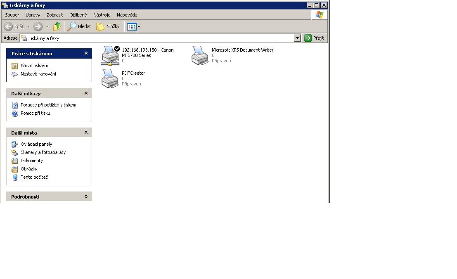Viewport: 457px width, 279px height.
Task: Click the Přidat tiskárnu link
Action: 35,66
